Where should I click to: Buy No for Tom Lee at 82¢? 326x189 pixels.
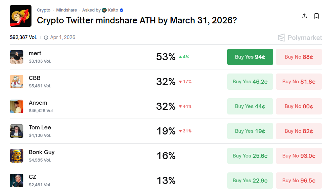(299, 131)
